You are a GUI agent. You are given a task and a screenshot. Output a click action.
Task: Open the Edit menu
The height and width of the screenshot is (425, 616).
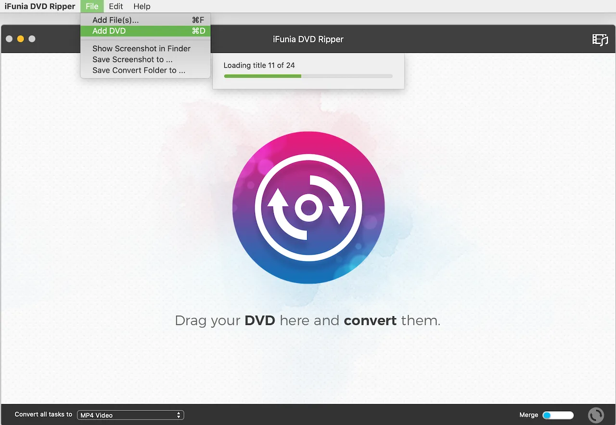coord(115,6)
